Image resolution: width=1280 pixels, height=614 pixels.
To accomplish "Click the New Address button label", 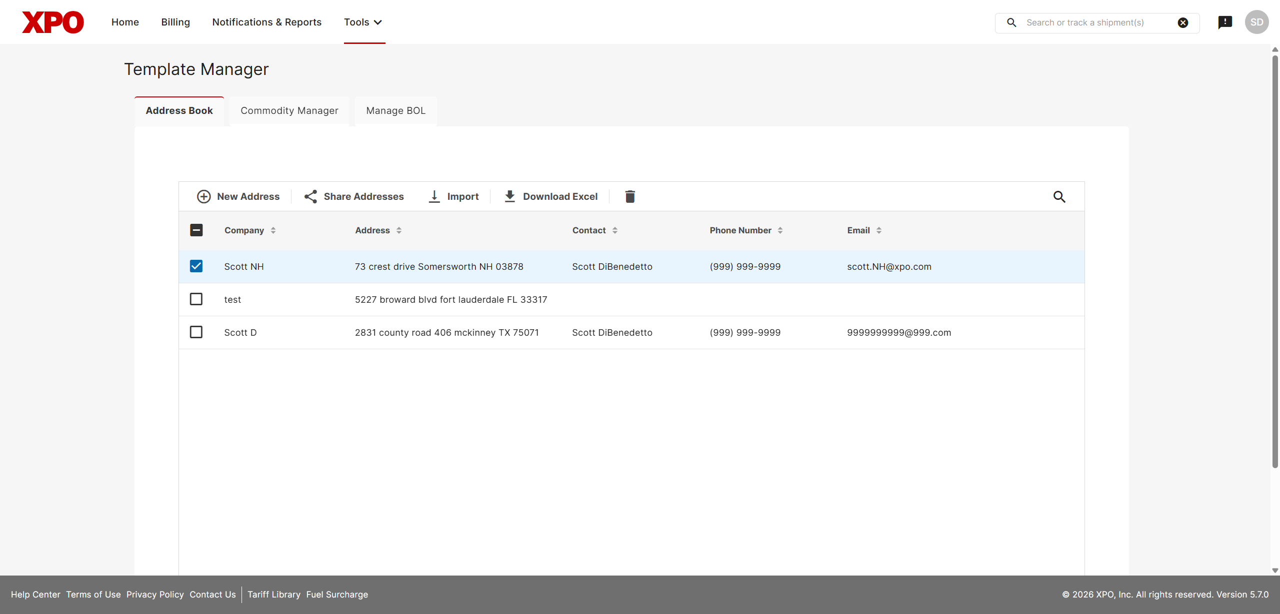I will 248,197.
